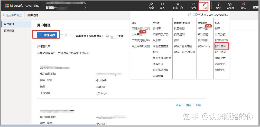Open the 通知 bell icon
Viewport: 260px width, 127px height.
click(243, 4)
